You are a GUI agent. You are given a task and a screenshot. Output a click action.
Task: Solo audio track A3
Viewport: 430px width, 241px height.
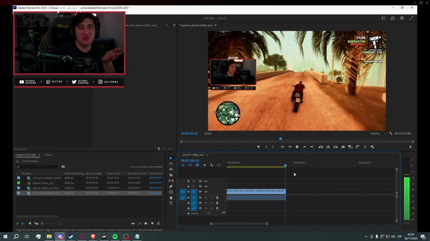tap(211, 208)
